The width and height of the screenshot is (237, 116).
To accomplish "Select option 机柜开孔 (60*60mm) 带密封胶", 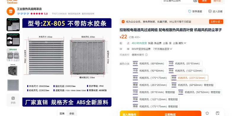I will pyautogui.click(x=193, y=85).
